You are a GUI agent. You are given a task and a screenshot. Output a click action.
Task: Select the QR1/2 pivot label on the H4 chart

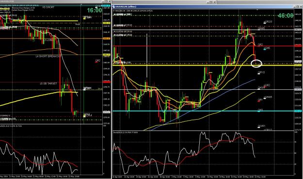[x=261, y=72]
